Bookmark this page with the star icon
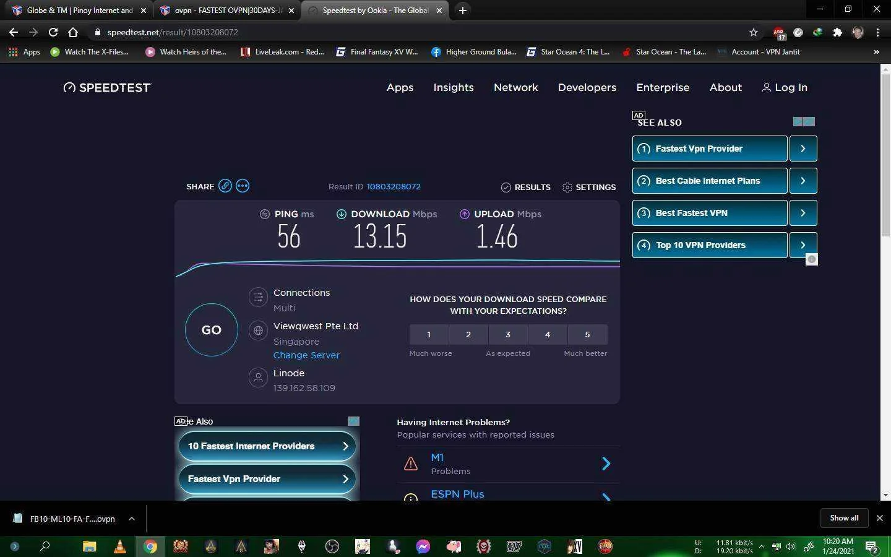 pos(753,32)
